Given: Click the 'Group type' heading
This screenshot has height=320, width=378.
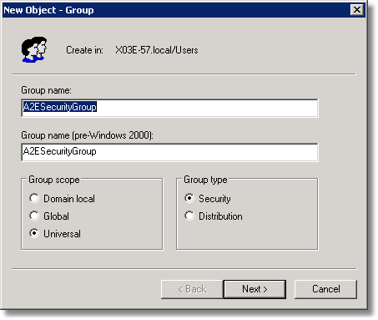Looking at the screenshot, I should click(x=205, y=180).
